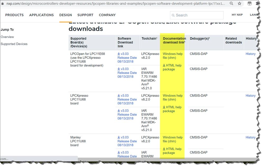The image size is (264, 168).
Task: Select 'Jump To' sidebar heading
Action: (7, 30)
